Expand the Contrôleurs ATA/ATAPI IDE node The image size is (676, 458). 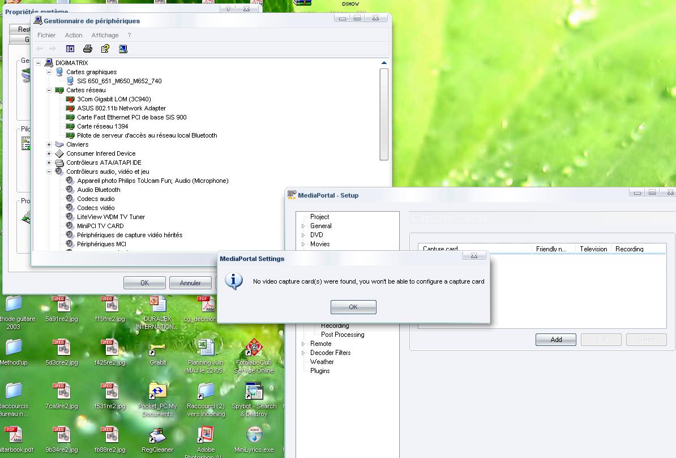coord(49,162)
